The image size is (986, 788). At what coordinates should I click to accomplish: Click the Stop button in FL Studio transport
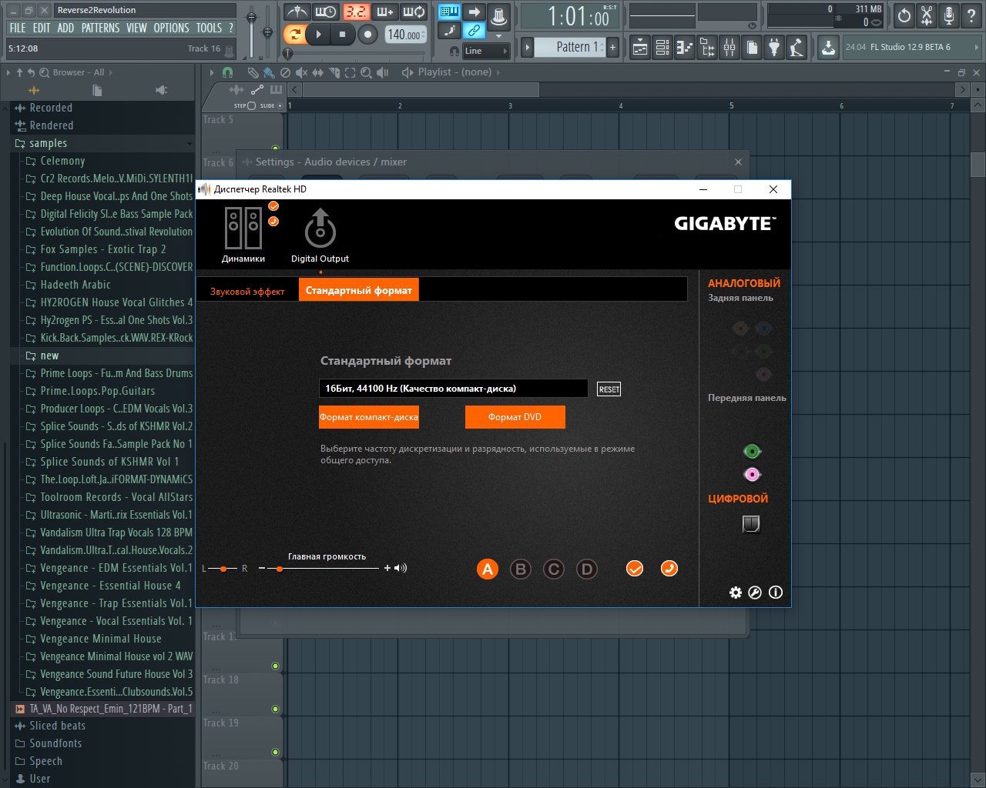(x=342, y=34)
